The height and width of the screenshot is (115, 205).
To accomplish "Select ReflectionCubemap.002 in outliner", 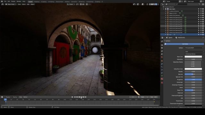I will pyautogui.click(x=176, y=20).
